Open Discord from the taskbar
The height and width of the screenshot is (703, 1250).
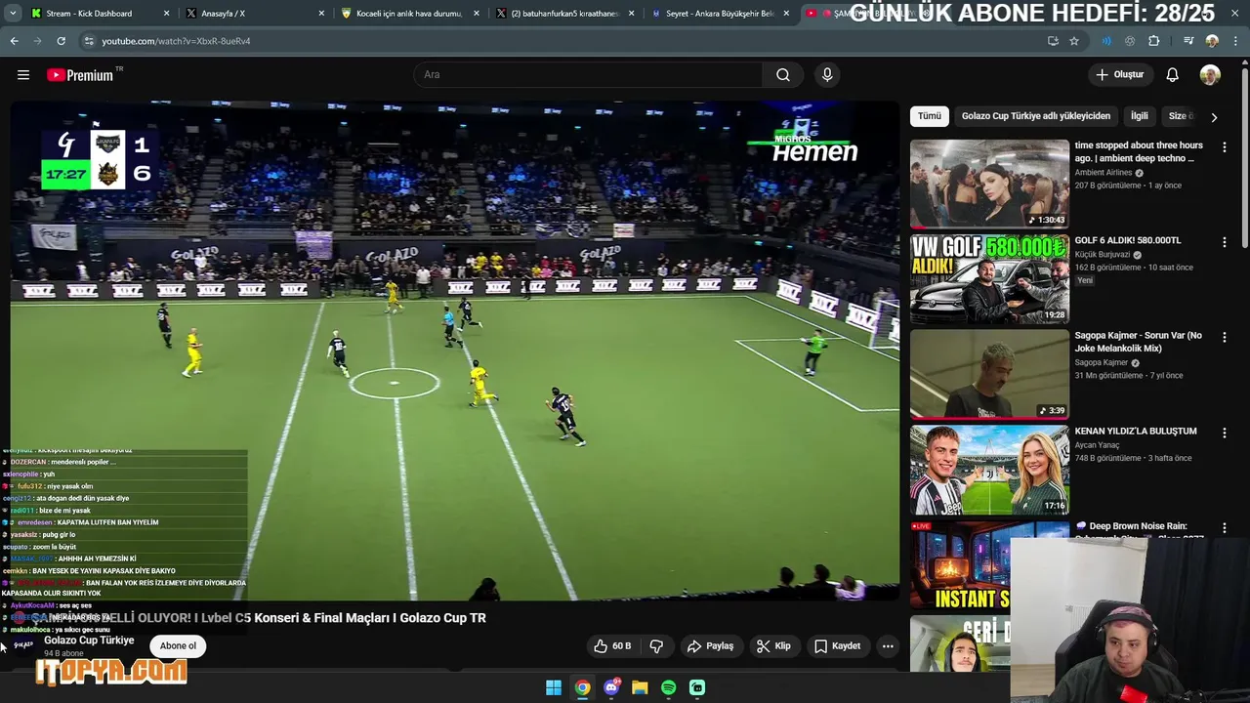point(611,688)
